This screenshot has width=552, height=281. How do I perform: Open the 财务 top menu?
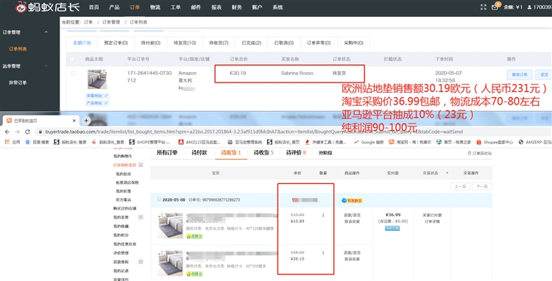coord(236,7)
